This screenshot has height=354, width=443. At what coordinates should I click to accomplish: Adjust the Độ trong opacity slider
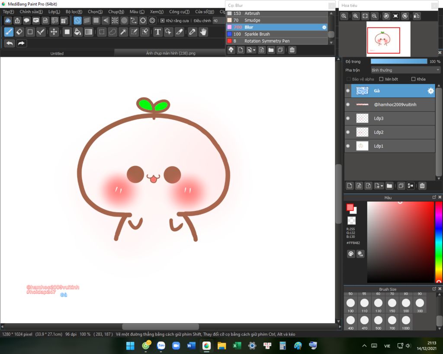point(399,61)
